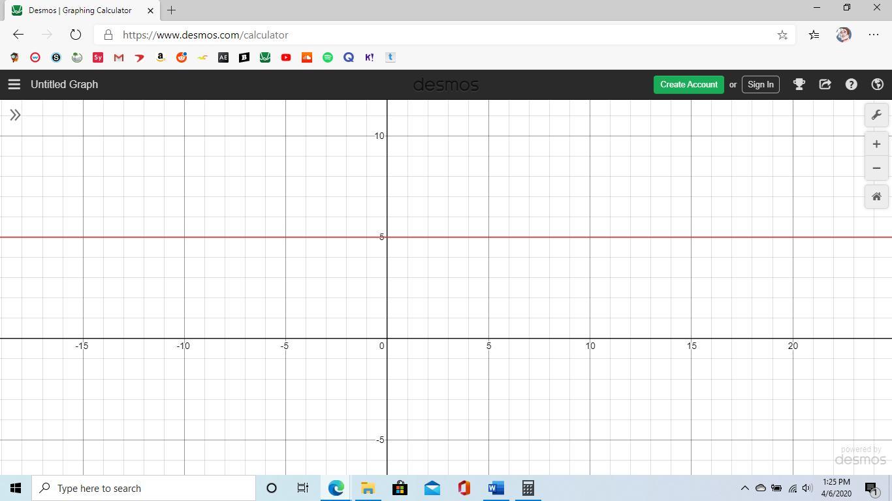Image resolution: width=892 pixels, height=501 pixels.
Task: Open the Tumblr bookmark
Action: 390,57
